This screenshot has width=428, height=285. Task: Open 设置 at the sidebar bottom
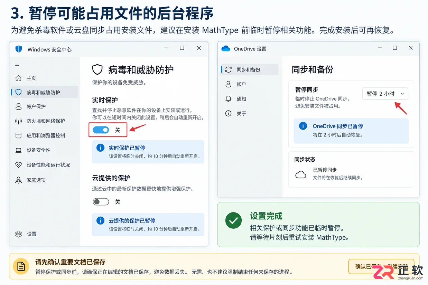click(45, 234)
